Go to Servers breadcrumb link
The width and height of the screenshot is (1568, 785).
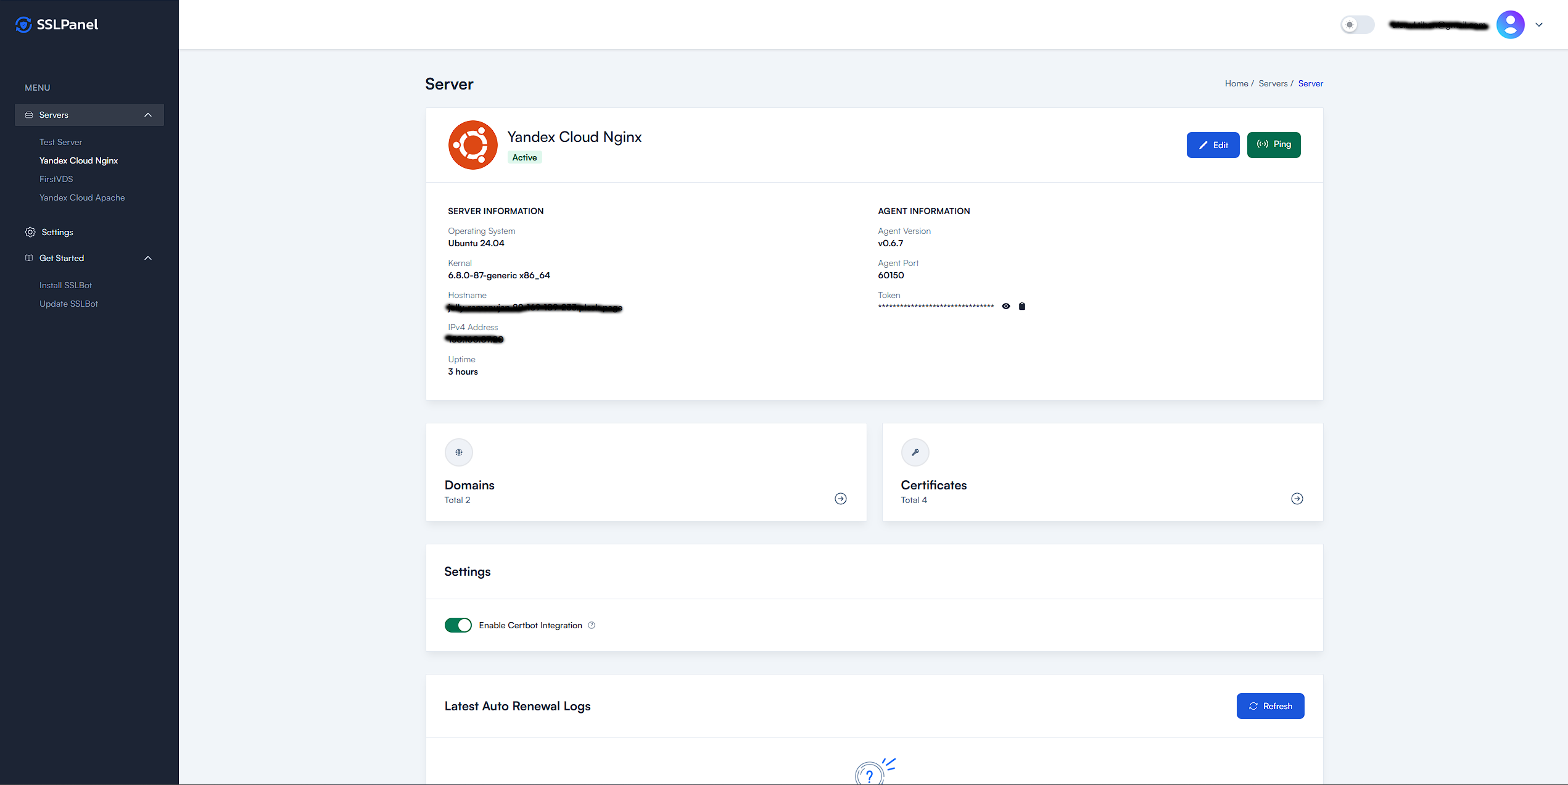click(1273, 83)
